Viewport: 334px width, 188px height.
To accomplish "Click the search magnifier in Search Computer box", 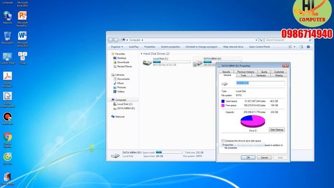I will (310, 40).
